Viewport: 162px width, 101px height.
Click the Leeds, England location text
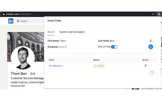click(27, 82)
